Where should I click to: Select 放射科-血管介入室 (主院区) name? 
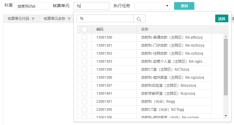[x=173, y=61]
